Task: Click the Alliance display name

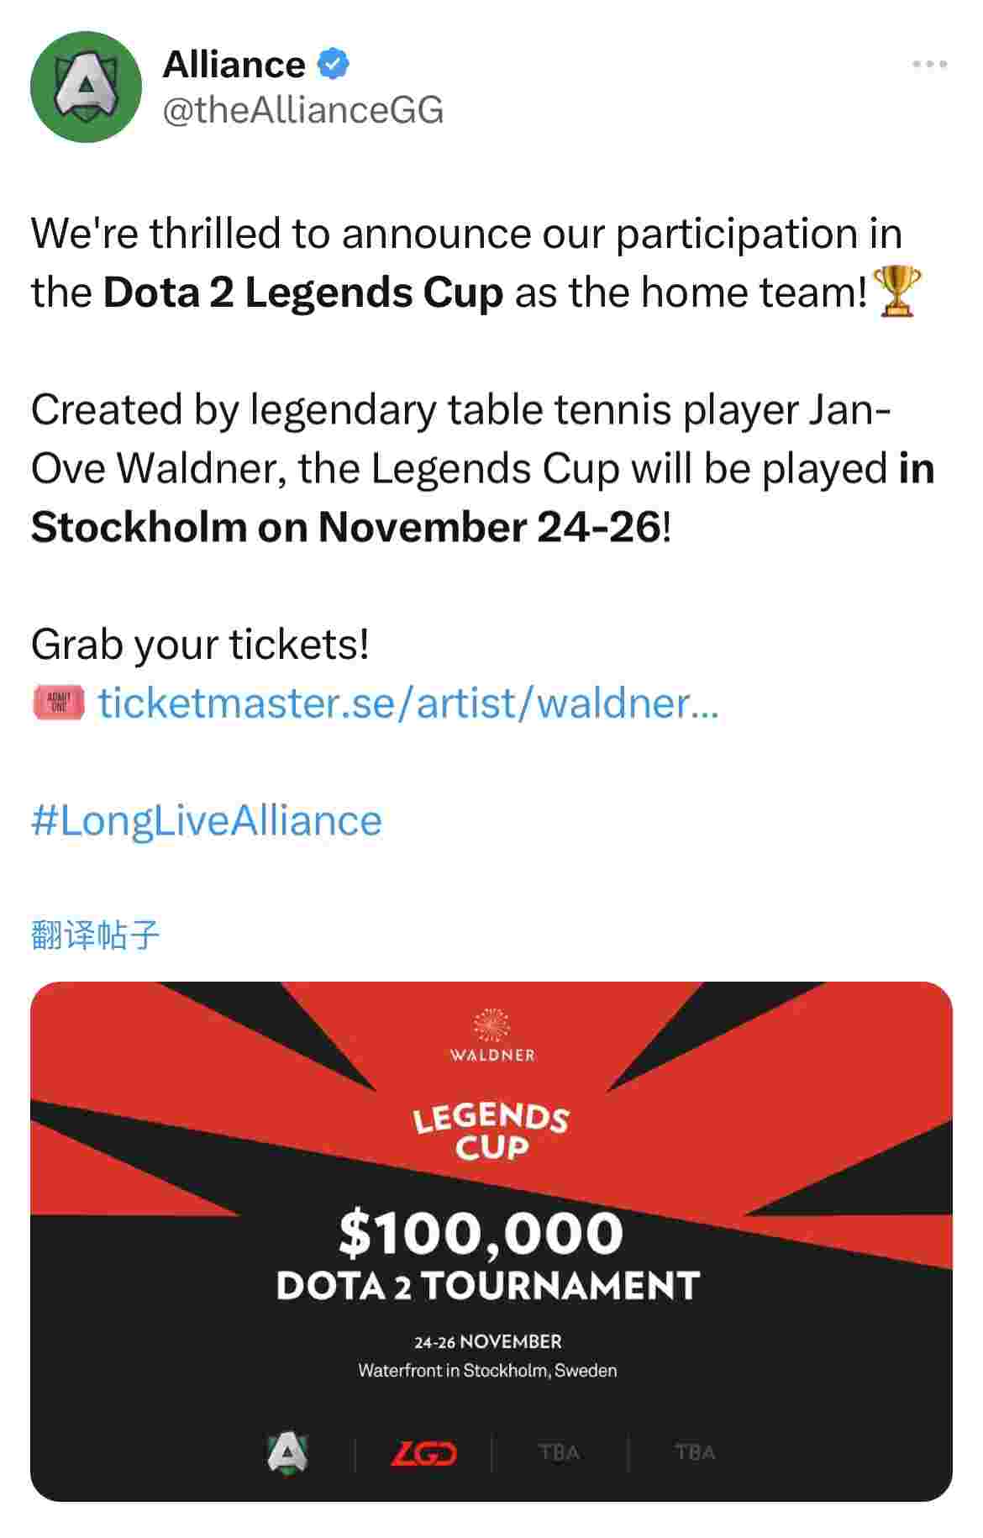Action: point(234,65)
